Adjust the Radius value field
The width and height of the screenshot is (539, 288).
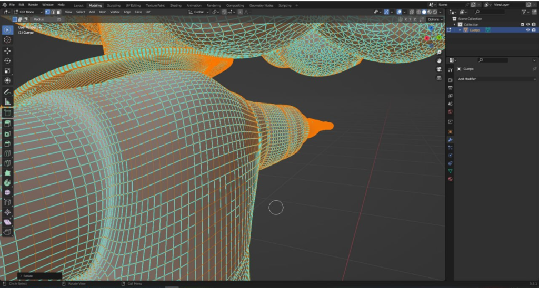click(x=47, y=19)
